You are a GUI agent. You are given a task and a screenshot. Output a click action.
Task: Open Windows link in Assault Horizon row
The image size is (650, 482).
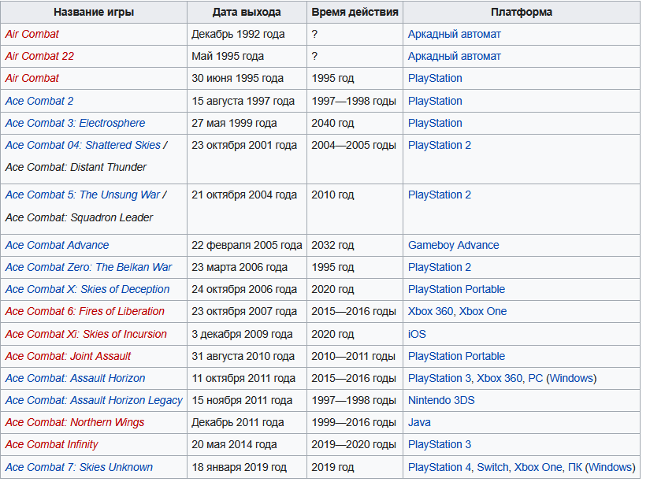click(571, 378)
